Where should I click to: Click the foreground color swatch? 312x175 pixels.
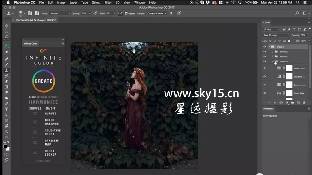(x=5, y=147)
